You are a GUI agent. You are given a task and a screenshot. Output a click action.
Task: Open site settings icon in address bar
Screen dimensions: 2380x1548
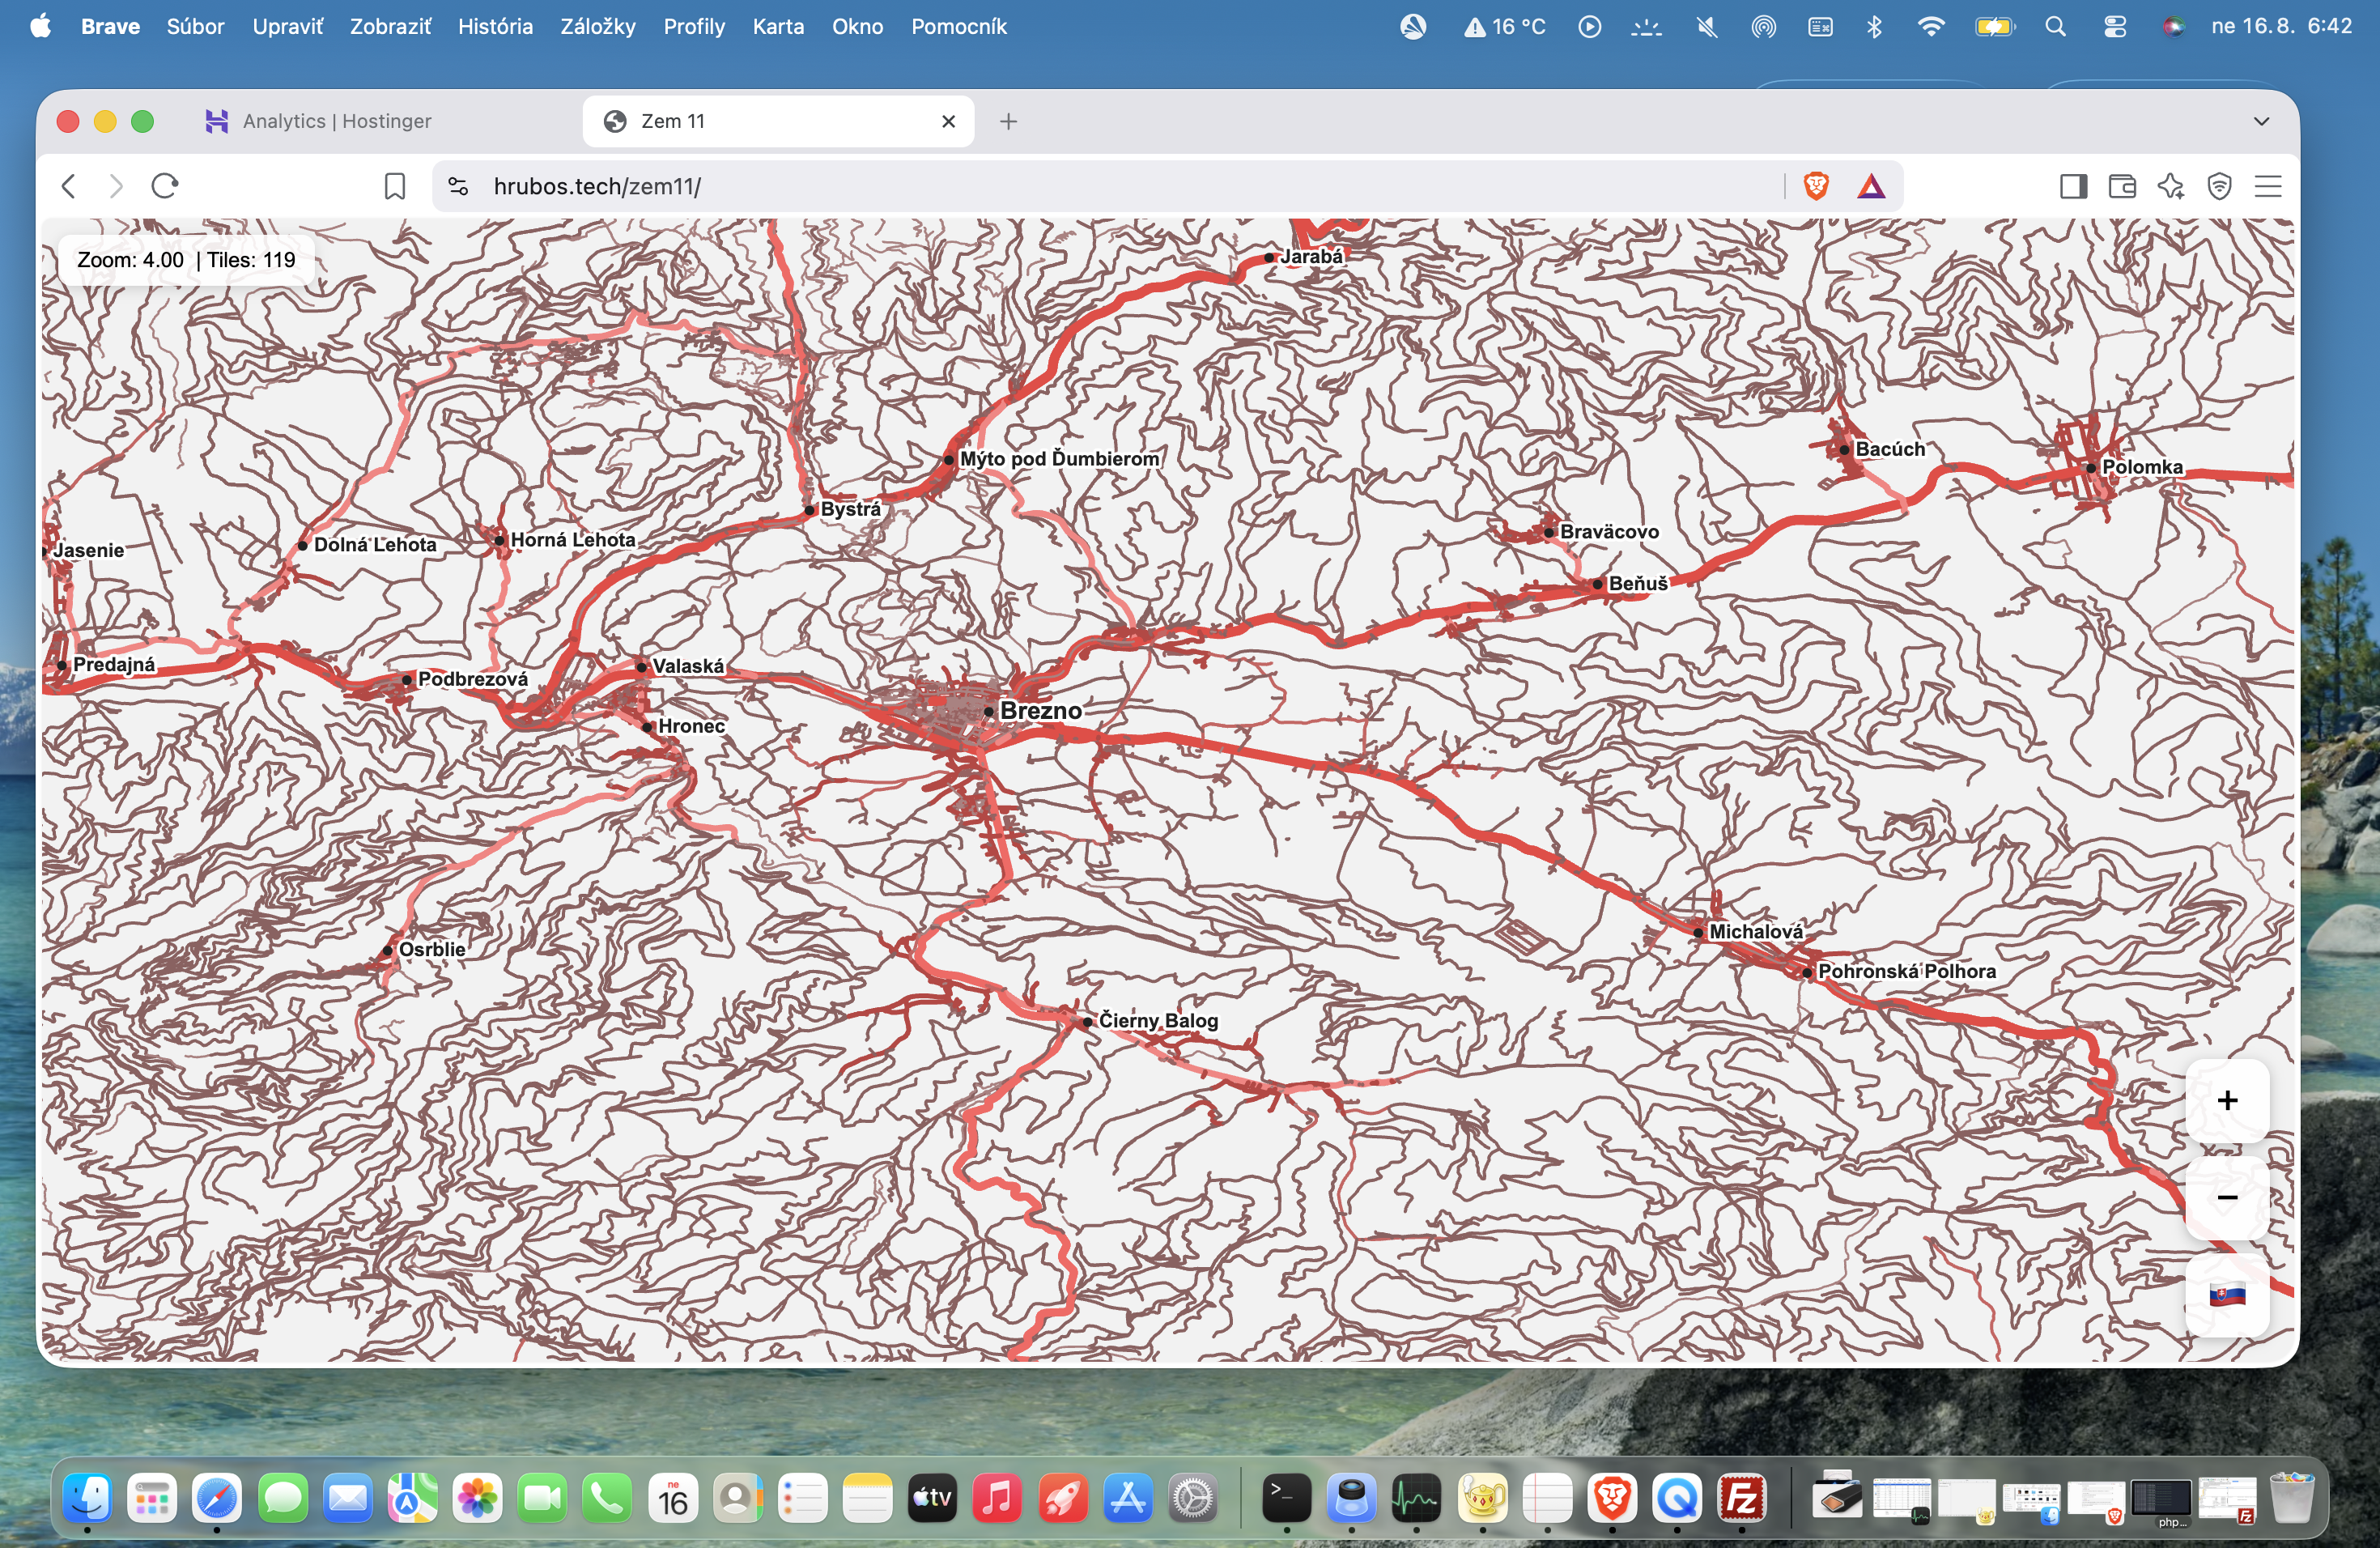pyautogui.click(x=458, y=186)
